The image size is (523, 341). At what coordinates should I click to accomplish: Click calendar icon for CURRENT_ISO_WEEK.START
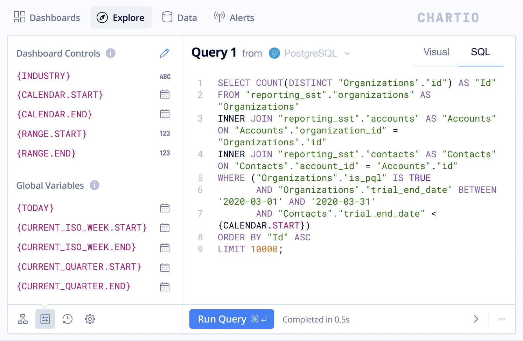(x=165, y=228)
